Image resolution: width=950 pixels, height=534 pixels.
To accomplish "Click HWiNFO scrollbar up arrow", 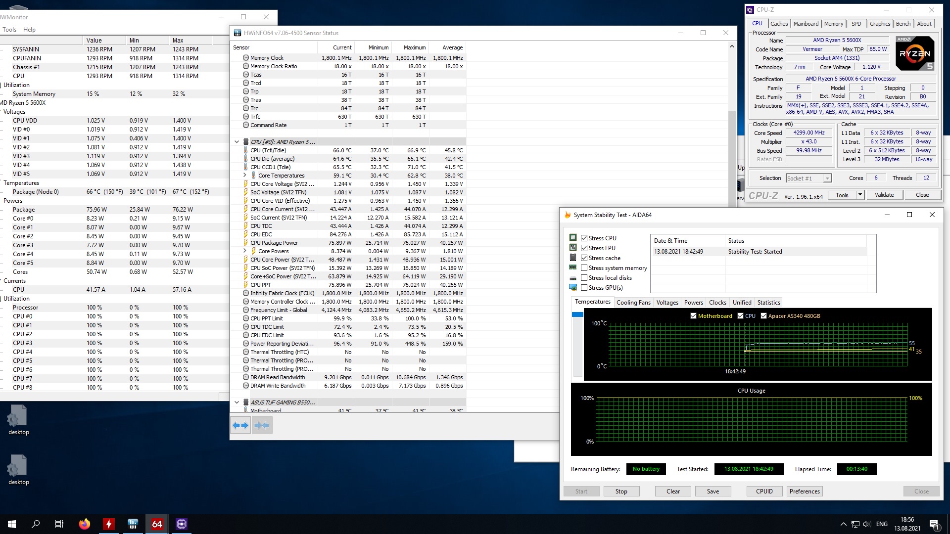I will (x=732, y=46).
